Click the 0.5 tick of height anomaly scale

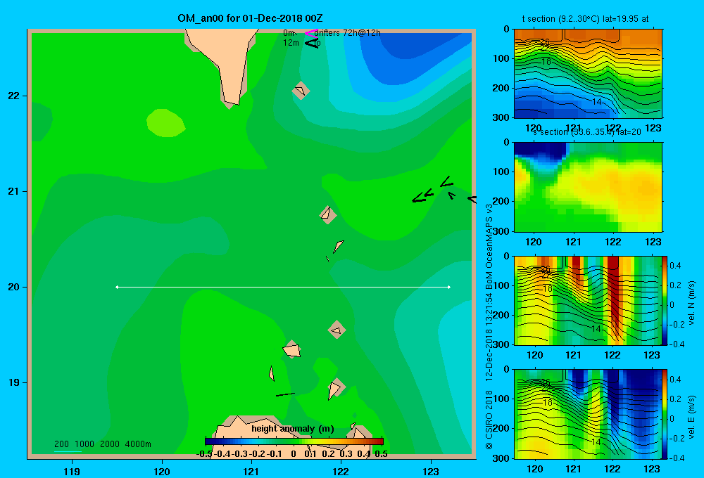381,454
